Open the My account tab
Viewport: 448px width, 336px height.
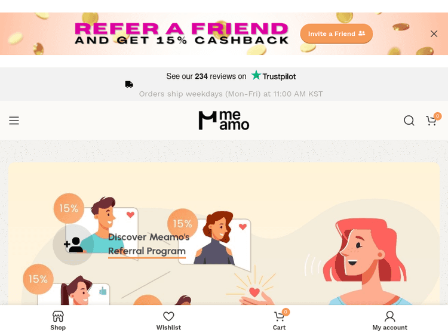(389, 320)
